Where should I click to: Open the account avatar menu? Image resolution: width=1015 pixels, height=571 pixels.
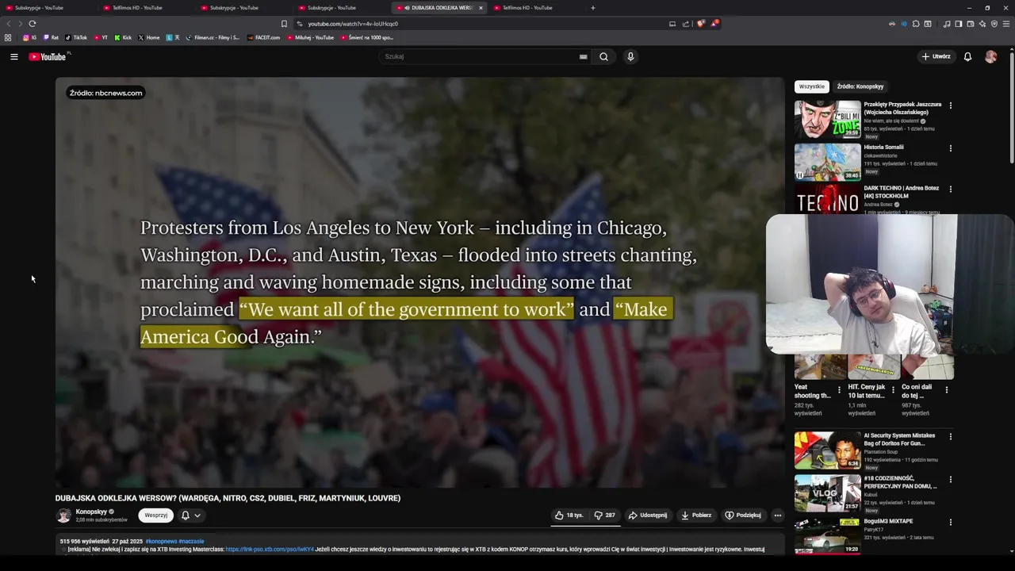click(990, 56)
